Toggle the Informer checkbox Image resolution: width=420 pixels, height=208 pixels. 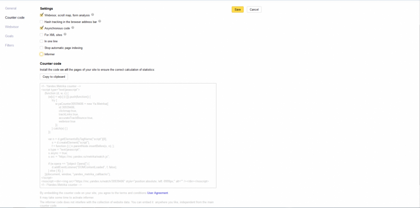pyautogui.click(x=41, y=54)
